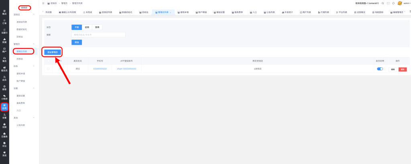Click the 数据 icon in the sidebar
411x164 pixels.
click(x=4, y=40)
